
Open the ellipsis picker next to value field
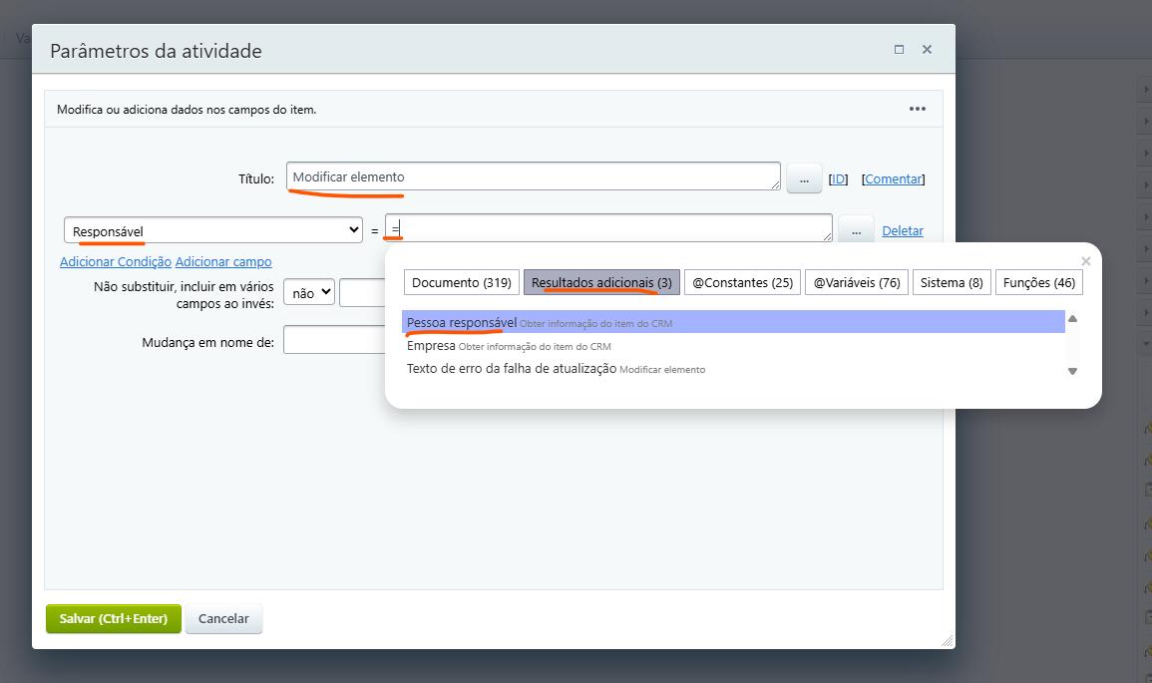pos(855,230)
